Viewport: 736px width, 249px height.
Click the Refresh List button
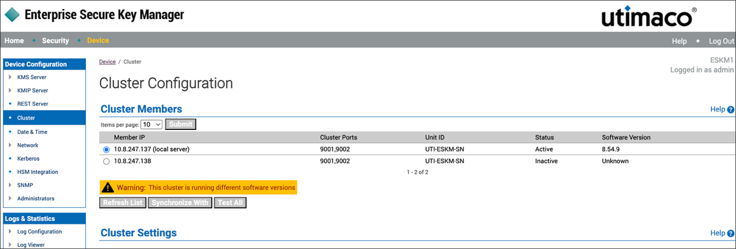pyautogui.click(x=123, y=203)
